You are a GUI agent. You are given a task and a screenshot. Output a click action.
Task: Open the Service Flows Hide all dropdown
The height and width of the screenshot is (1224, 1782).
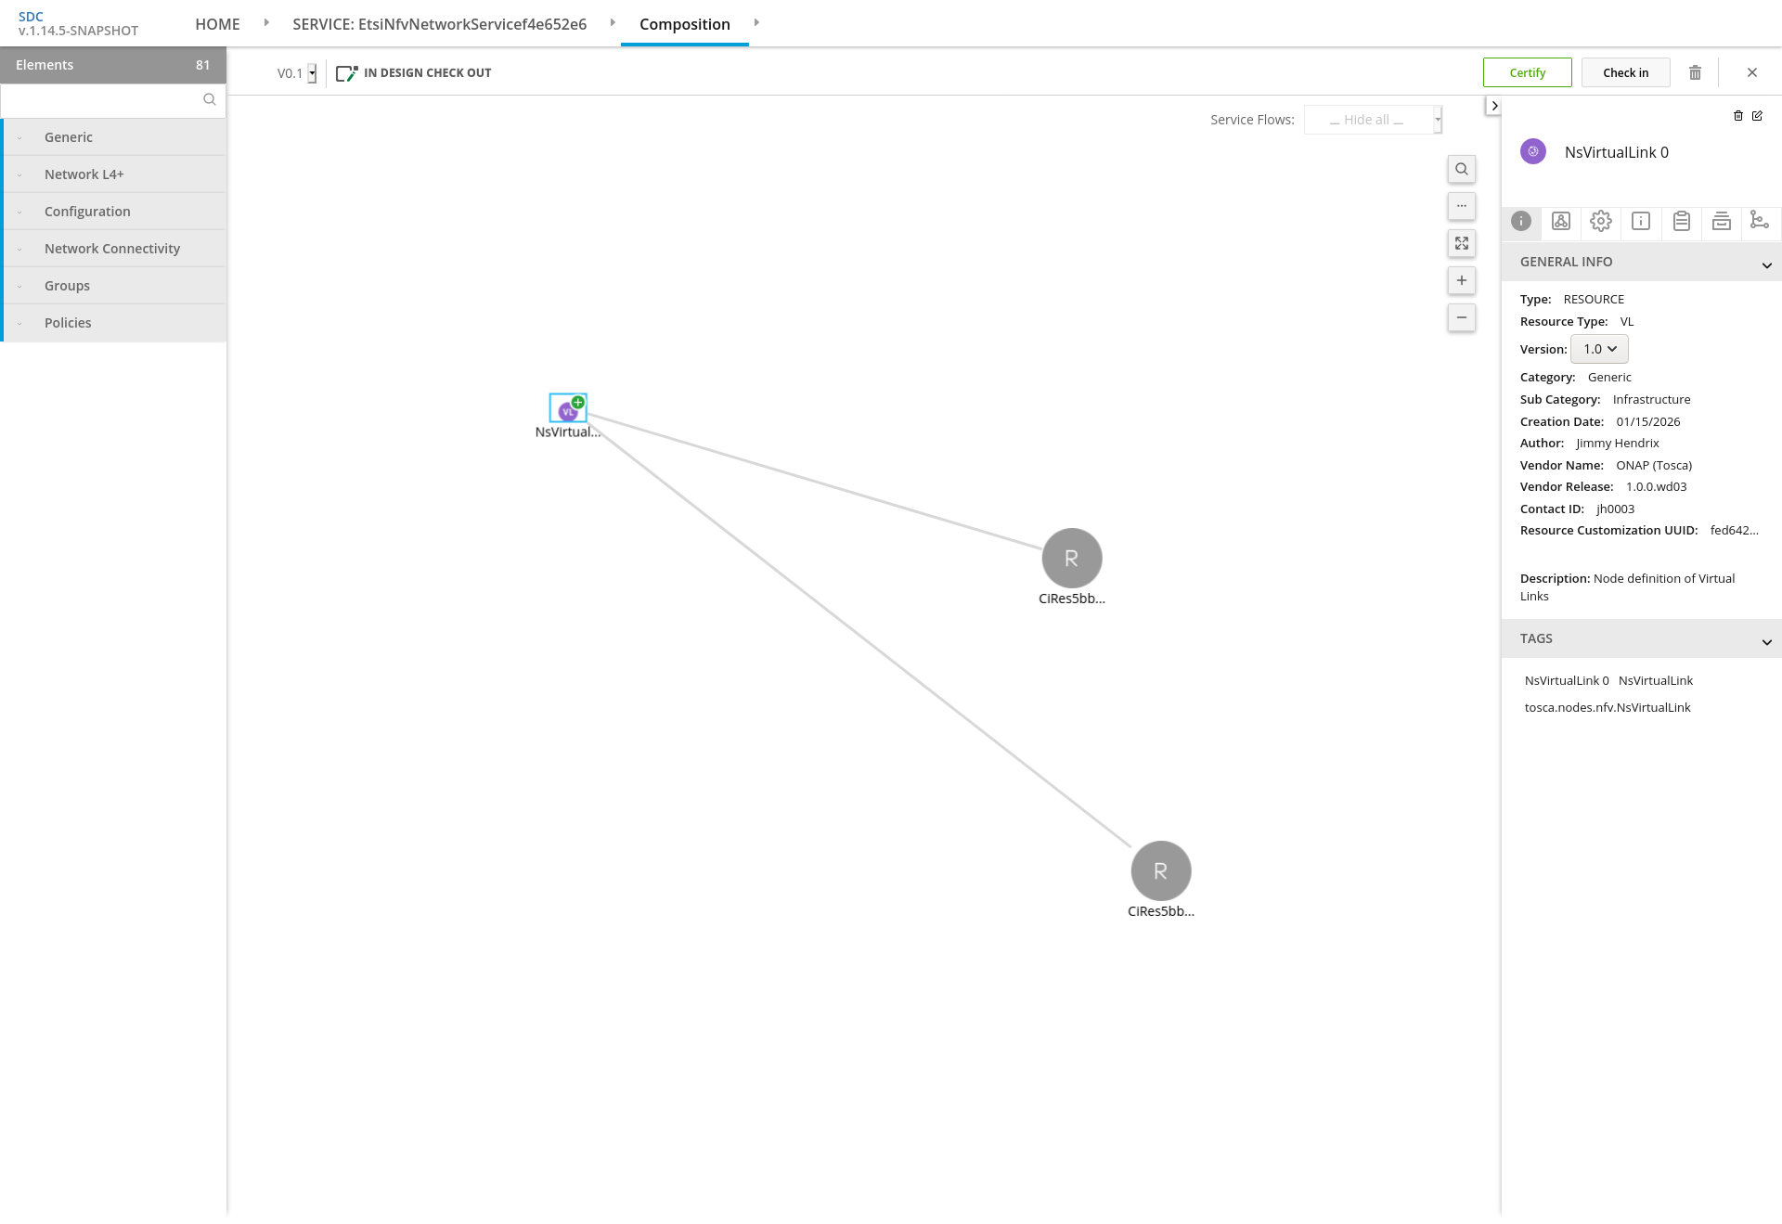click(x=1372, y=120)
